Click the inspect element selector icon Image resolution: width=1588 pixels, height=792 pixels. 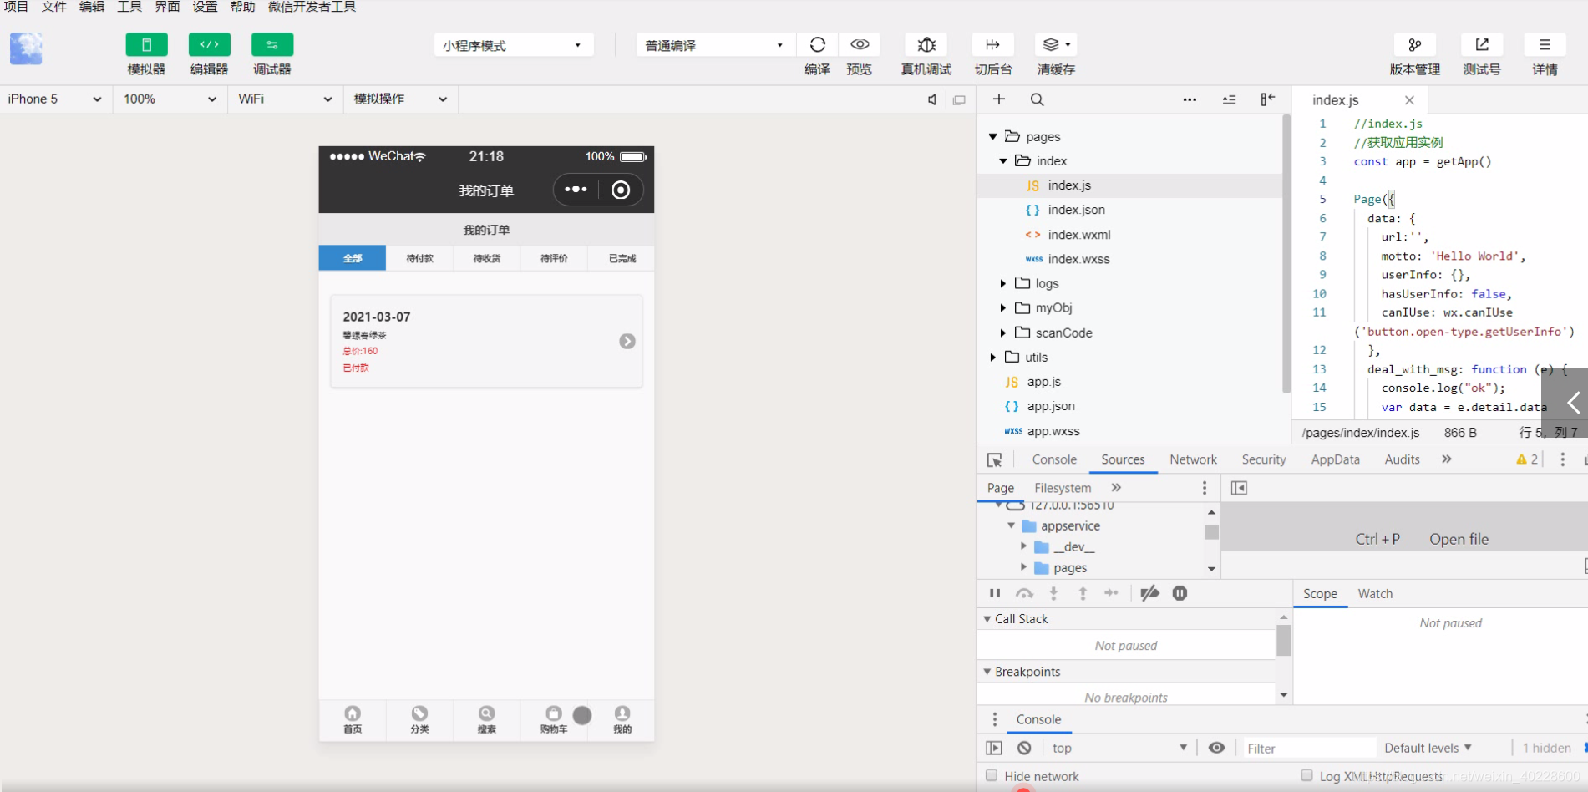[994, 460]
